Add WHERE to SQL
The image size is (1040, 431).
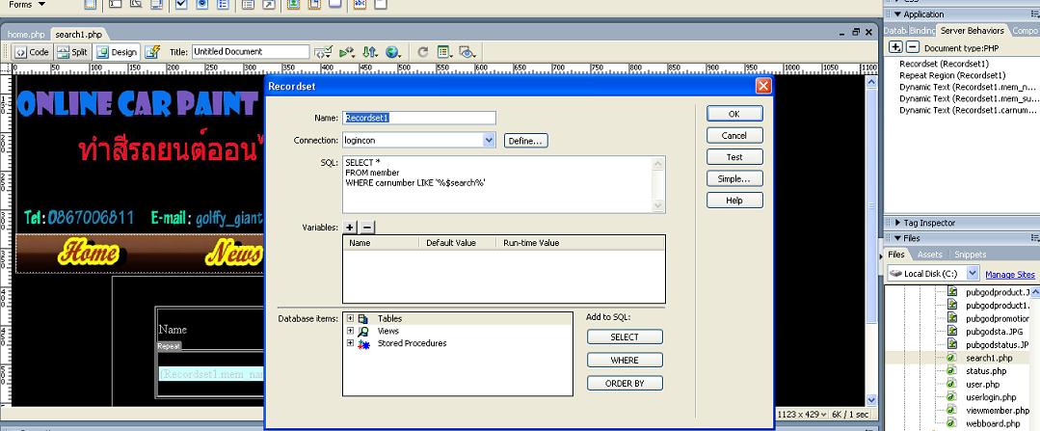[x=625, y=360]
